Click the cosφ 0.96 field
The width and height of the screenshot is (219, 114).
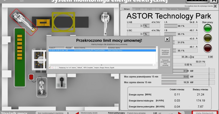tap(202, 57)
